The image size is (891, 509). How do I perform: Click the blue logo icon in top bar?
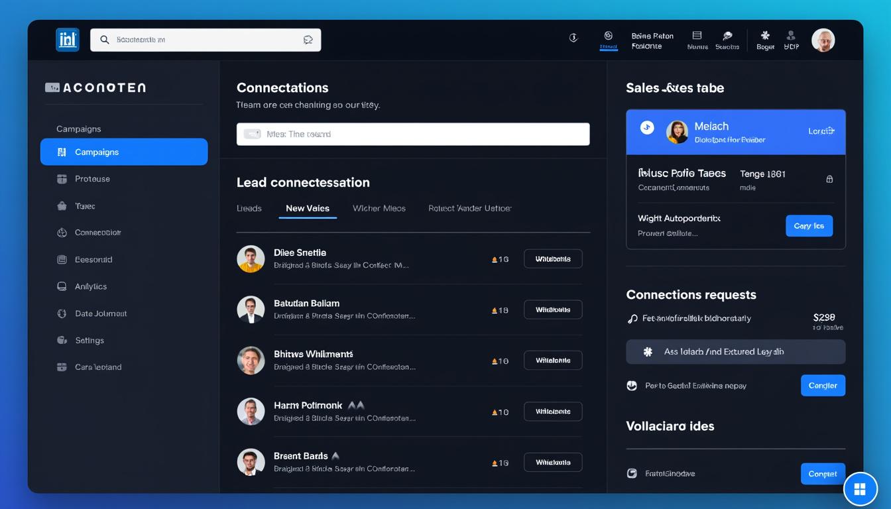[68, 40]
